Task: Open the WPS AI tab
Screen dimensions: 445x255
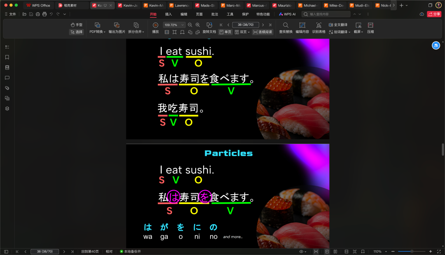Action: coord(287,14)
